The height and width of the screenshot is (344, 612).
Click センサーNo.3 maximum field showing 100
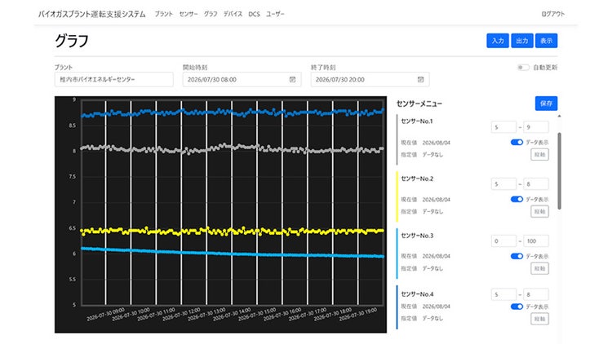click(536, 241)
